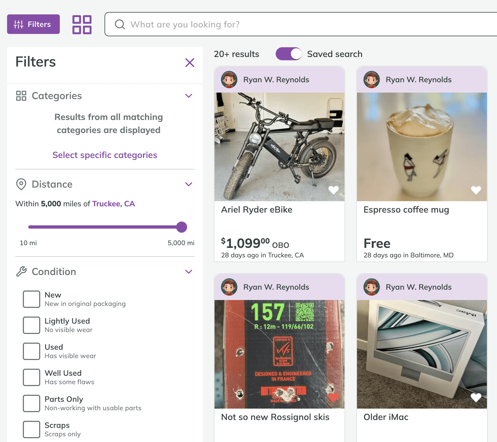This screenshot has width=497, height=442.
Task: Click the distance slider handle
Action: (x=182, y=227)
